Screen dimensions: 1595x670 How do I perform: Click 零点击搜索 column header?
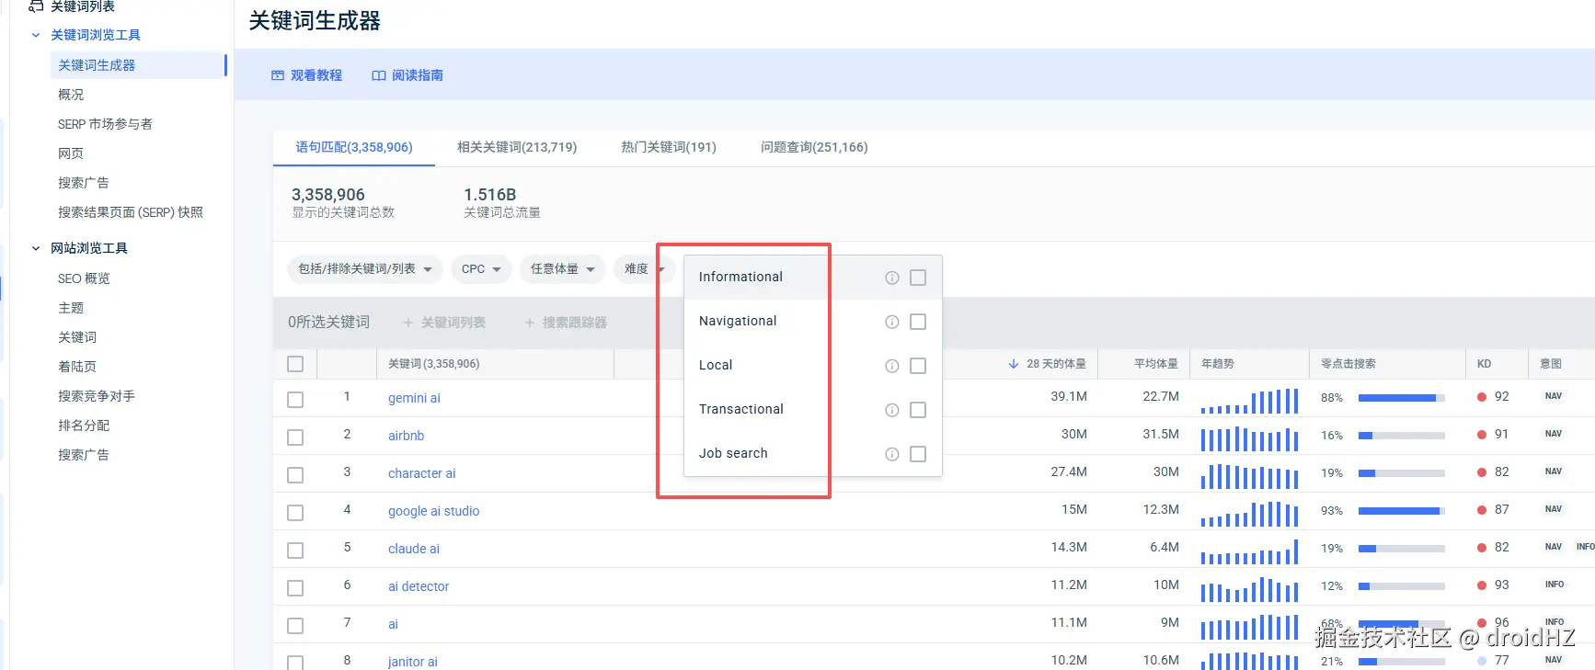[1348, 364]
